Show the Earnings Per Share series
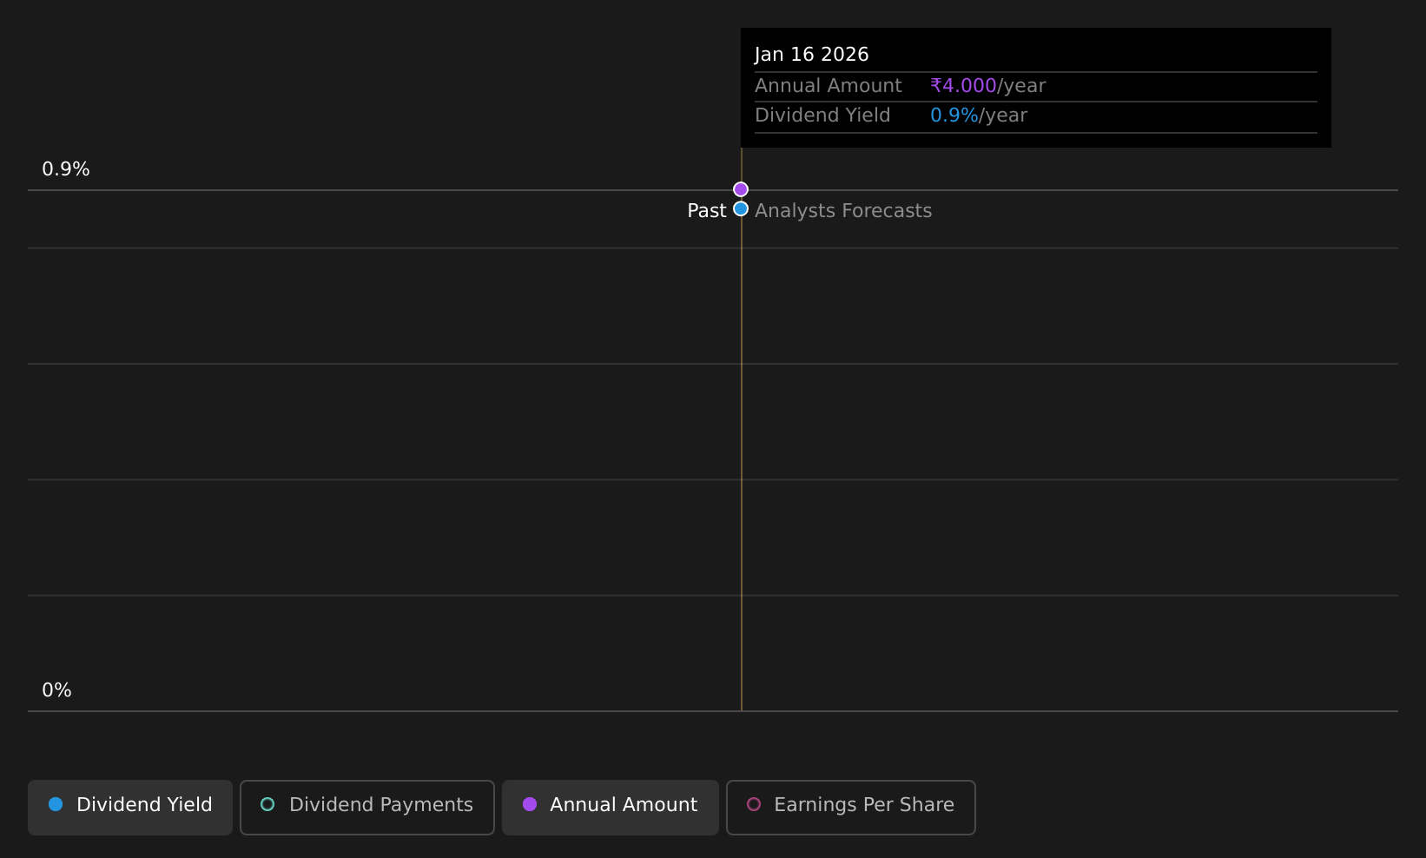This screenshot has width=1426, height=858. click(x=851, y=807)
